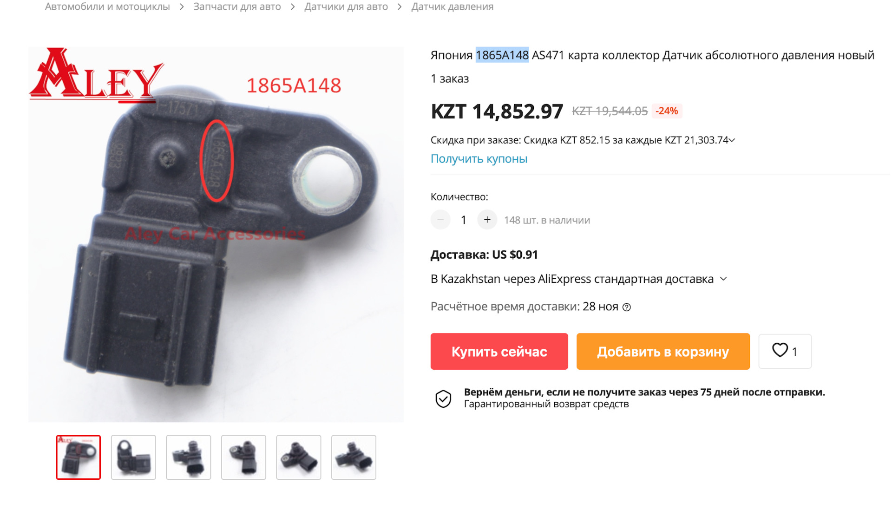892x510 pixels.
Task: Click the delivery time help question icon
Action: [627, 307]
